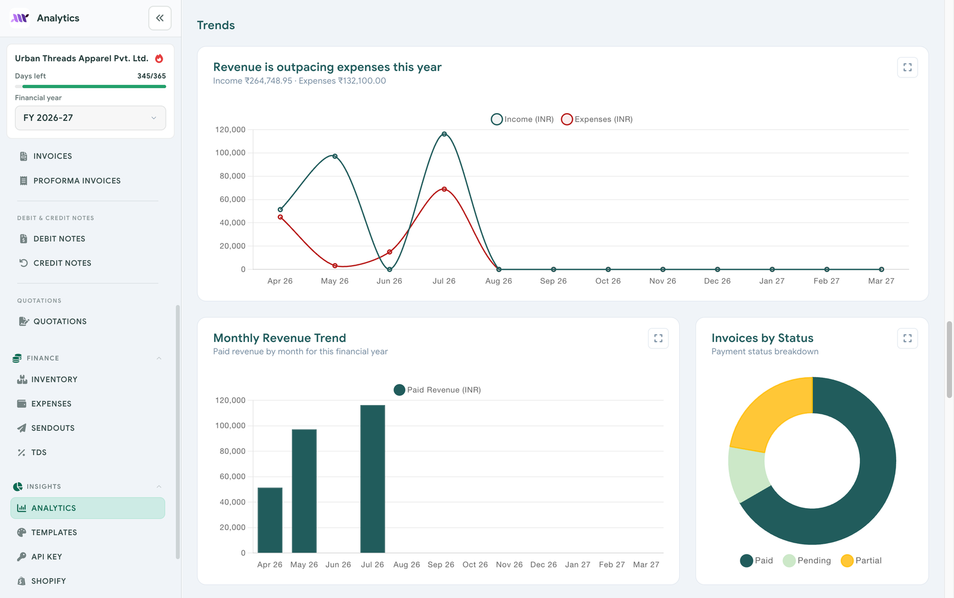This screenshot has height=598, width=954.
Task: Expand Monthly Revenue Trend chart fullscreen
Action: coord(658,338)
